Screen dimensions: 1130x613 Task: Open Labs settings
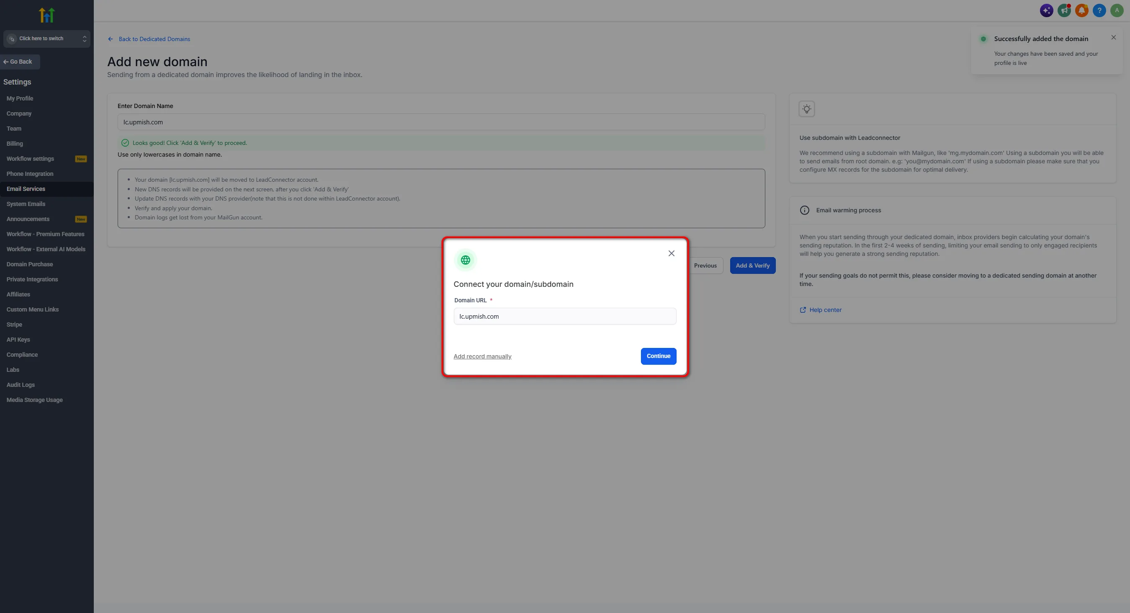pos(13,370)
